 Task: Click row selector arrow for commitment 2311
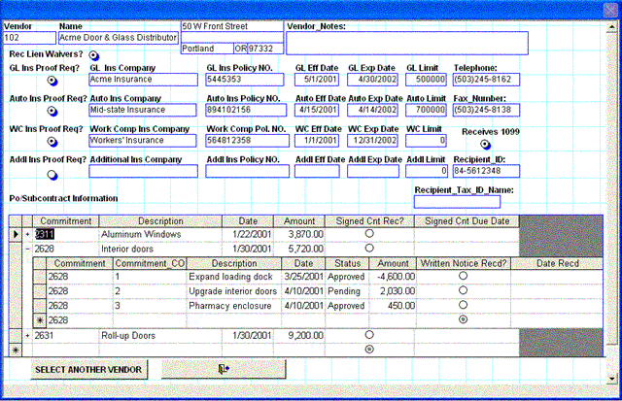(x=15, y=234)
